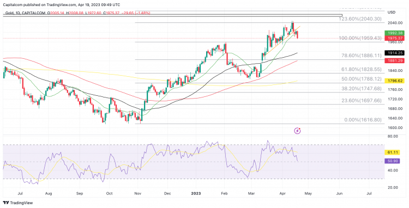Click the Sep label on time axis
The image size is (409, 208).
click(80, 193)
